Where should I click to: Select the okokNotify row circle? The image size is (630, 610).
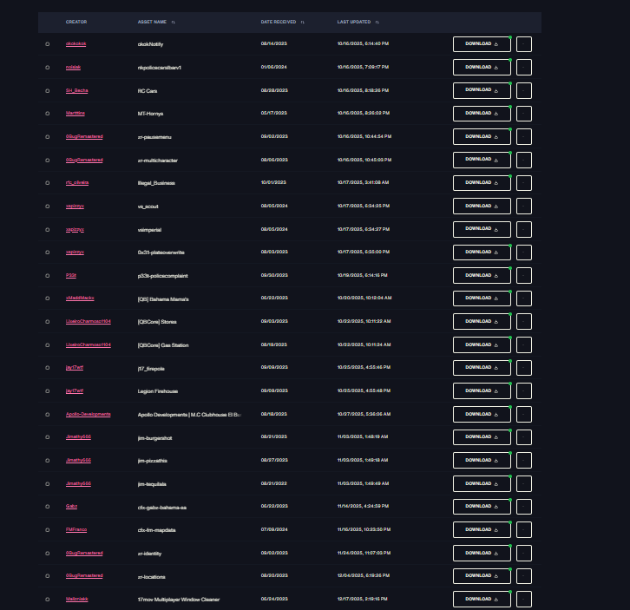(48, 44)
